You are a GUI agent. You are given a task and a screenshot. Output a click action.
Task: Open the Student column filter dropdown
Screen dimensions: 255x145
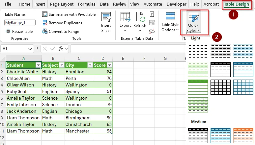tap(38, 65)
